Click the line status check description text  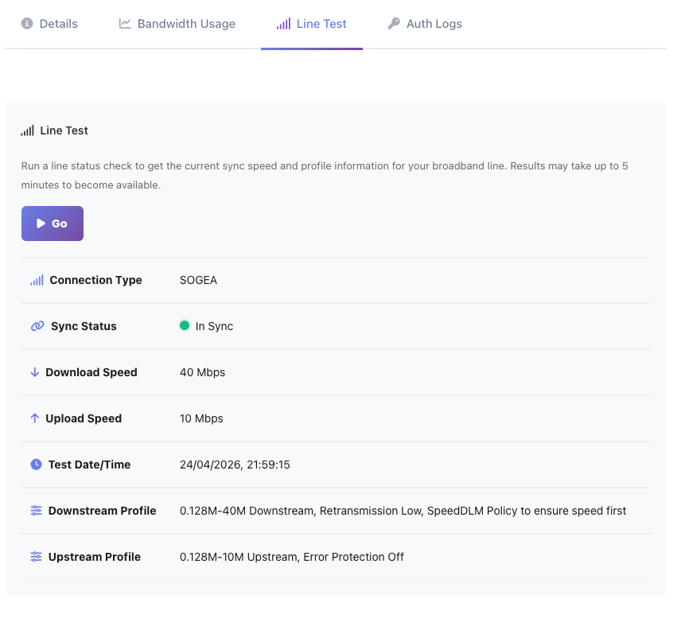[325, 175]
